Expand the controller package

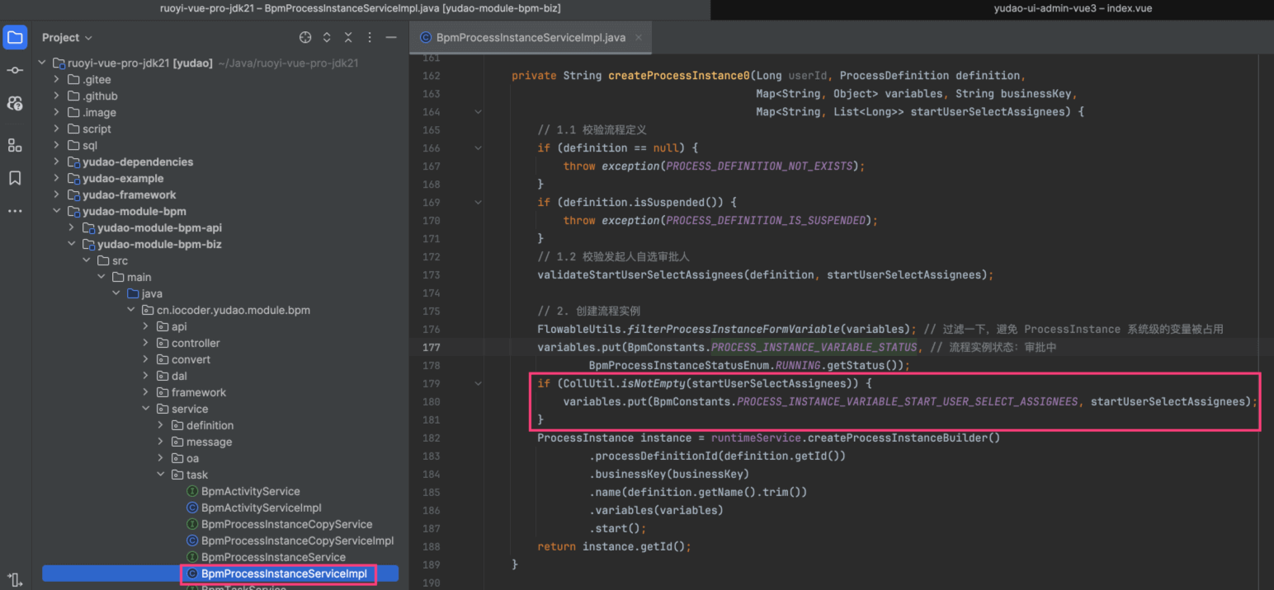(146, 344)
